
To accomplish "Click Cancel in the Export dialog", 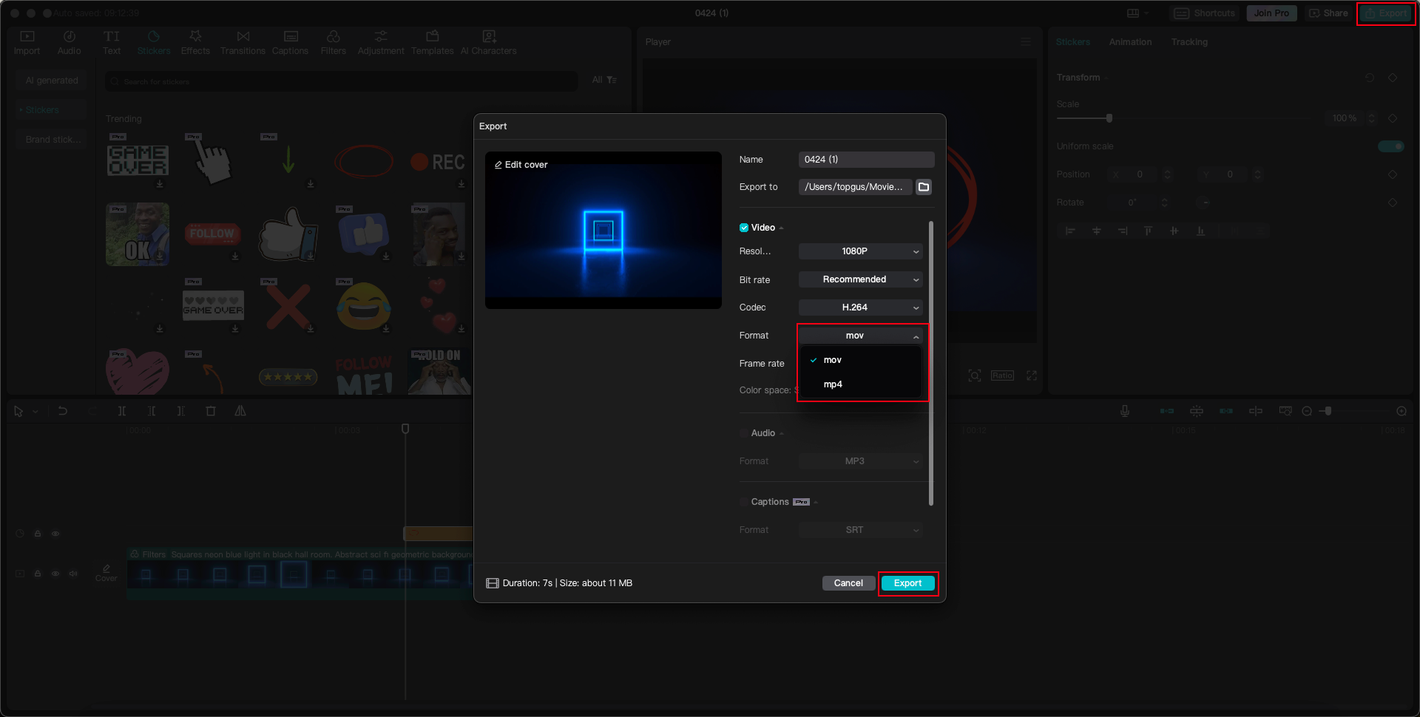I will tap(848, 583).
